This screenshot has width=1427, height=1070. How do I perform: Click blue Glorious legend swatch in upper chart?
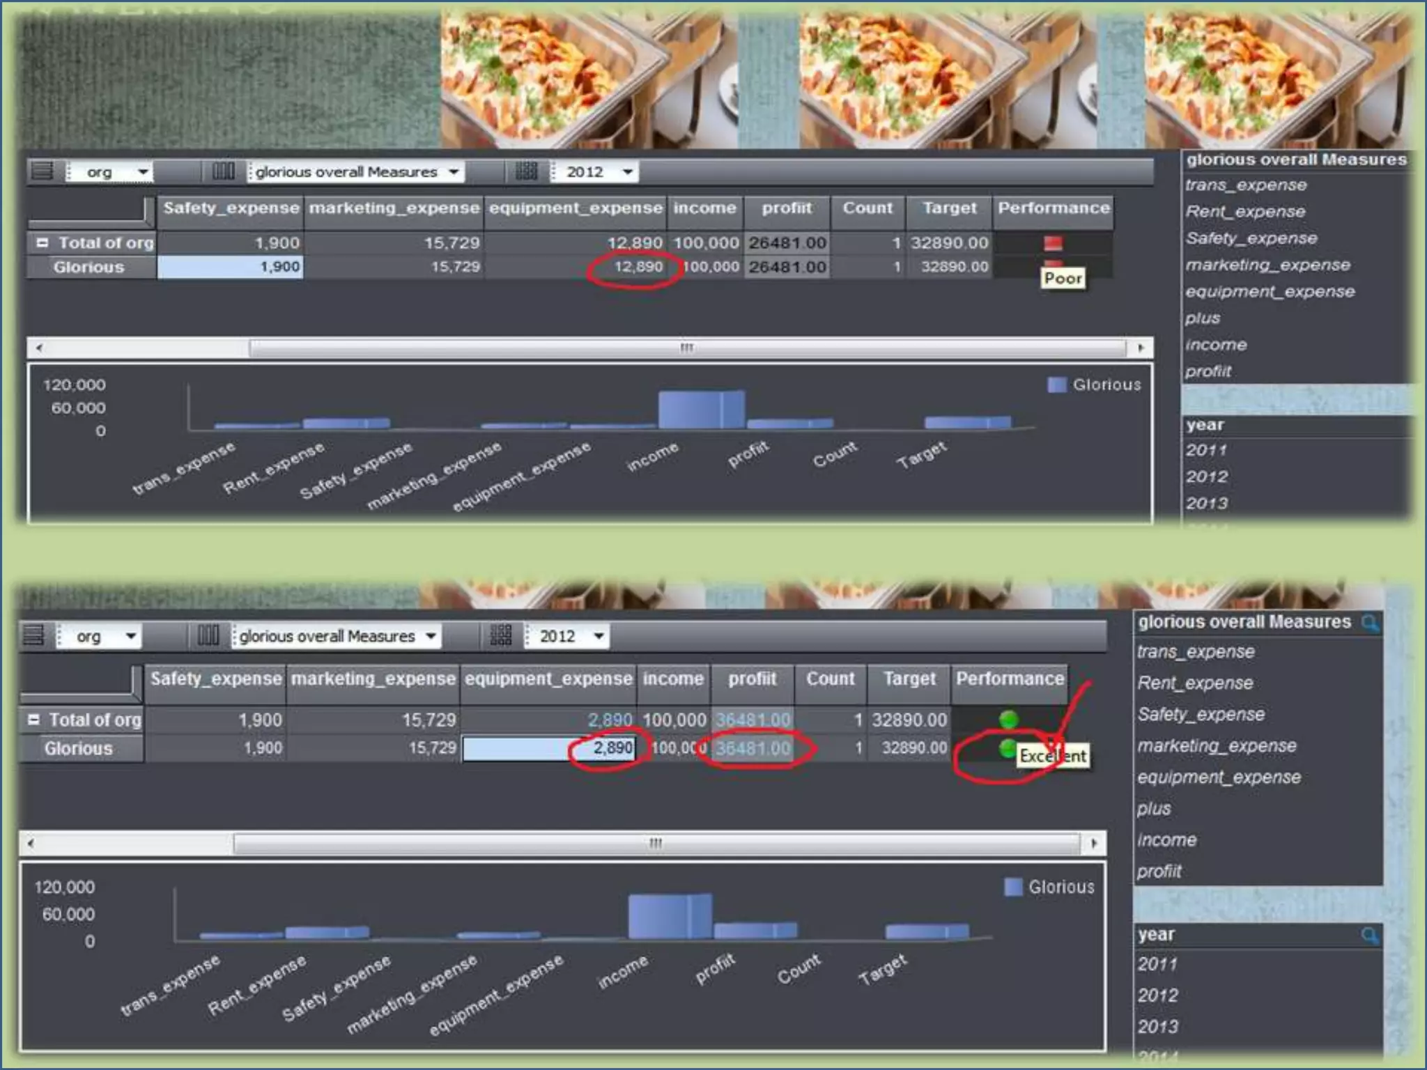(x=1056, y=385)
